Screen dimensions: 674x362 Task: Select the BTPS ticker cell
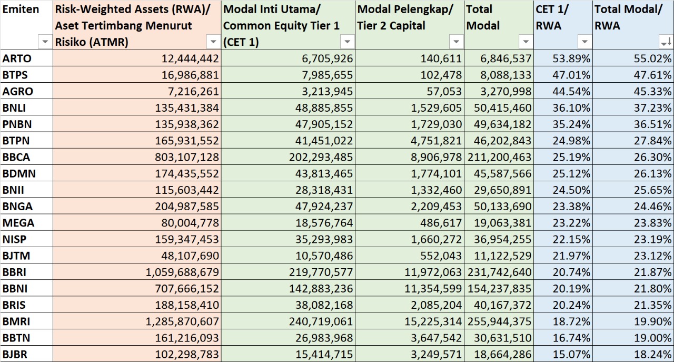point(26,75)
